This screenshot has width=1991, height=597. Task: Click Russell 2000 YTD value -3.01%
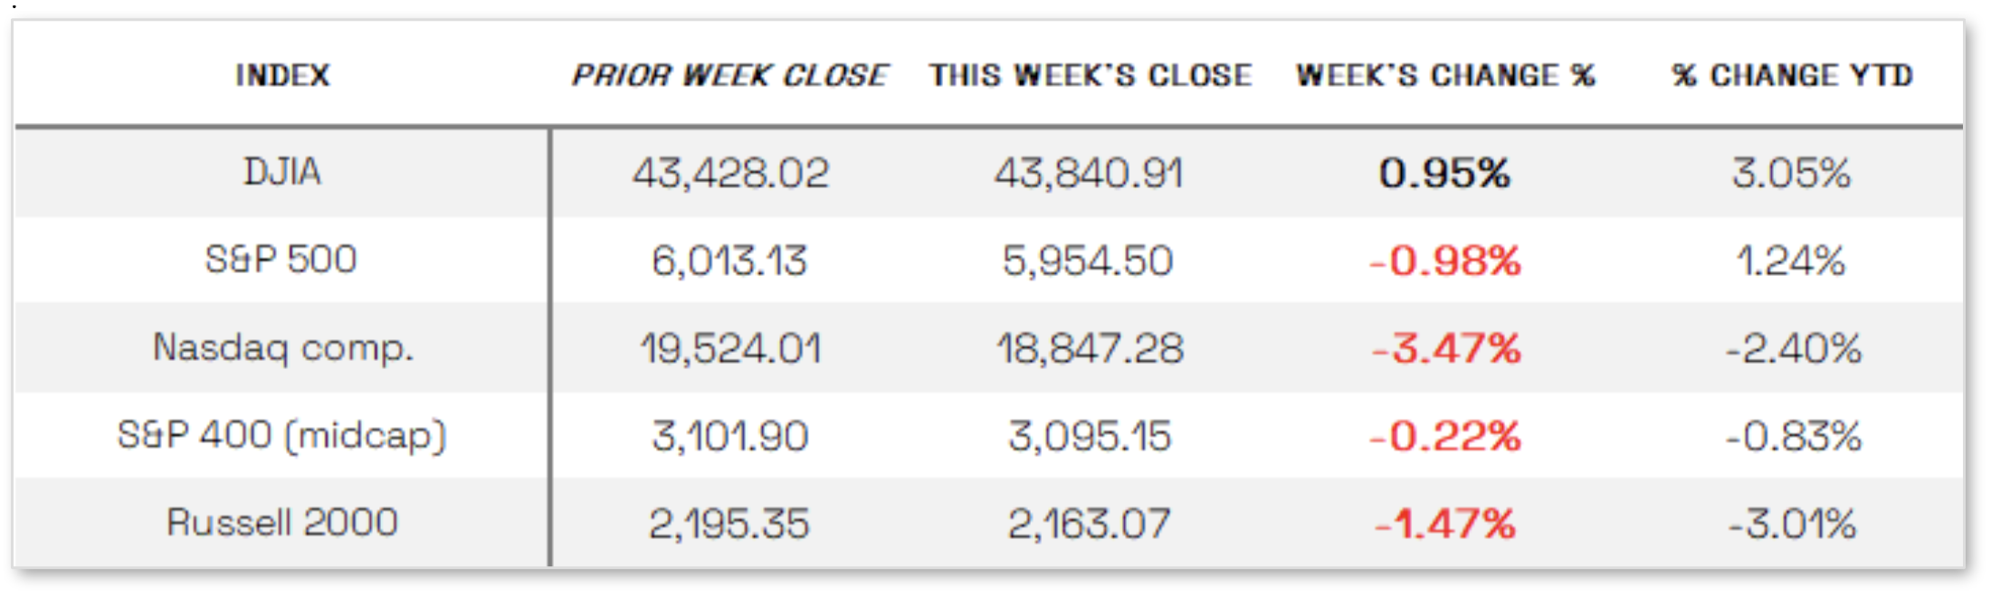[x=1792, y=524]
